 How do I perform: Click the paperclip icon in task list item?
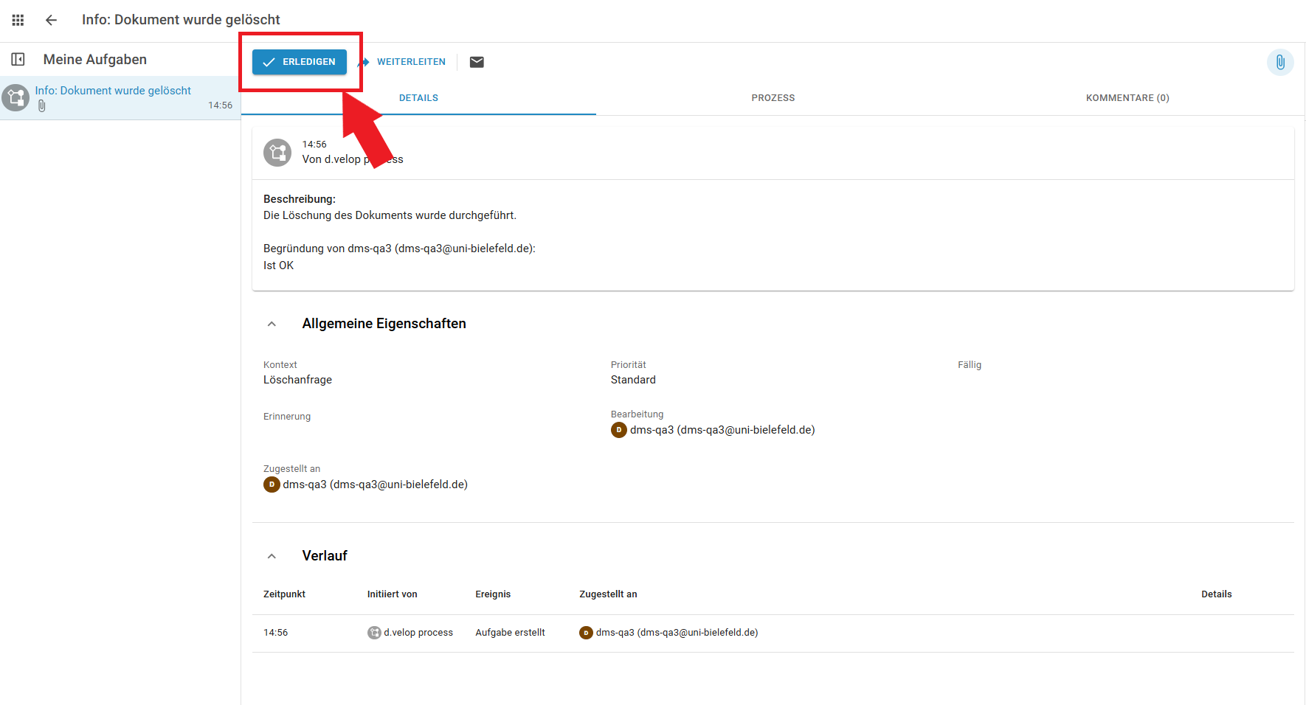(42, 106)
